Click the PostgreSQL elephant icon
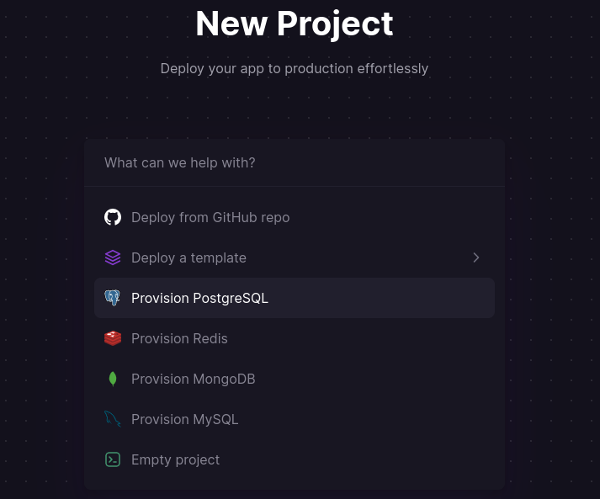 coord(113,298)
